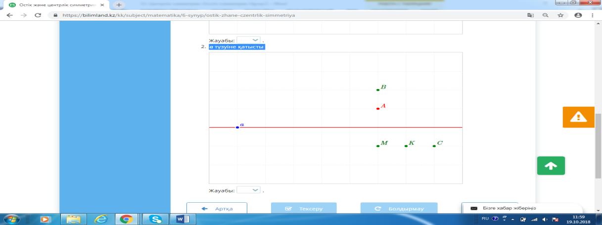Click the Артқа back button
Image resolution: width=602 pixels, height=225 pixels.
click(x=217, y=209)
